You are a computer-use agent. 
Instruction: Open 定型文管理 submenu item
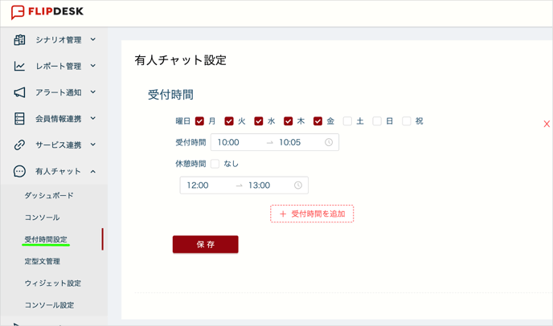tap(43, 261)
